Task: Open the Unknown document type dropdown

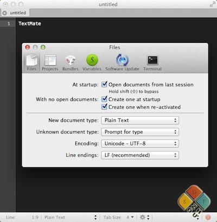Action: tap(140, 132)
